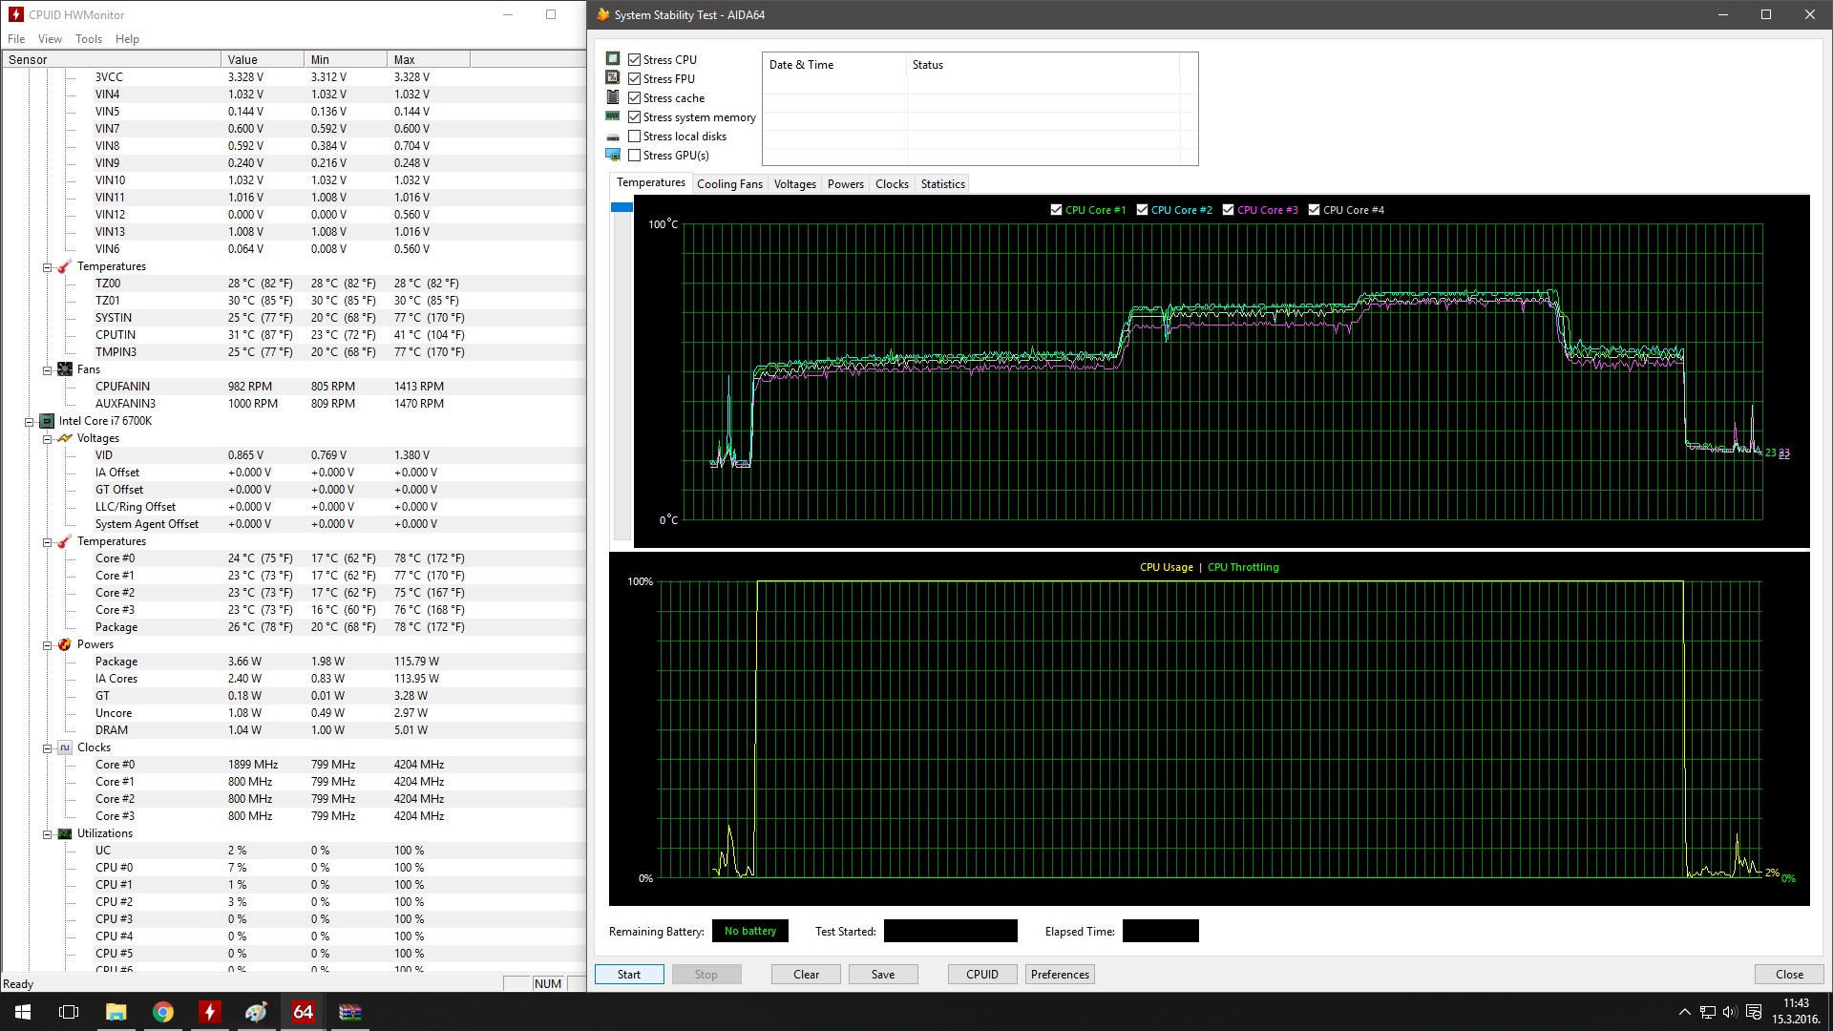
Task: Open File Explorer from the taskbar
Action: [x=116, y=1012]
